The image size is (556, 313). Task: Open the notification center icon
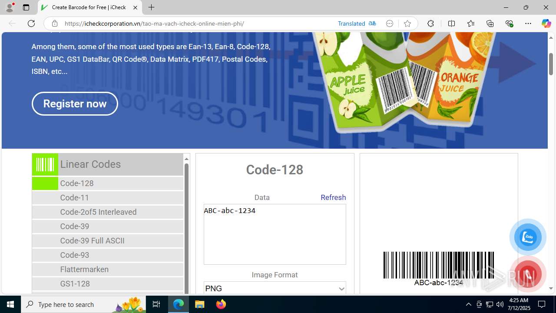point(542,304)
